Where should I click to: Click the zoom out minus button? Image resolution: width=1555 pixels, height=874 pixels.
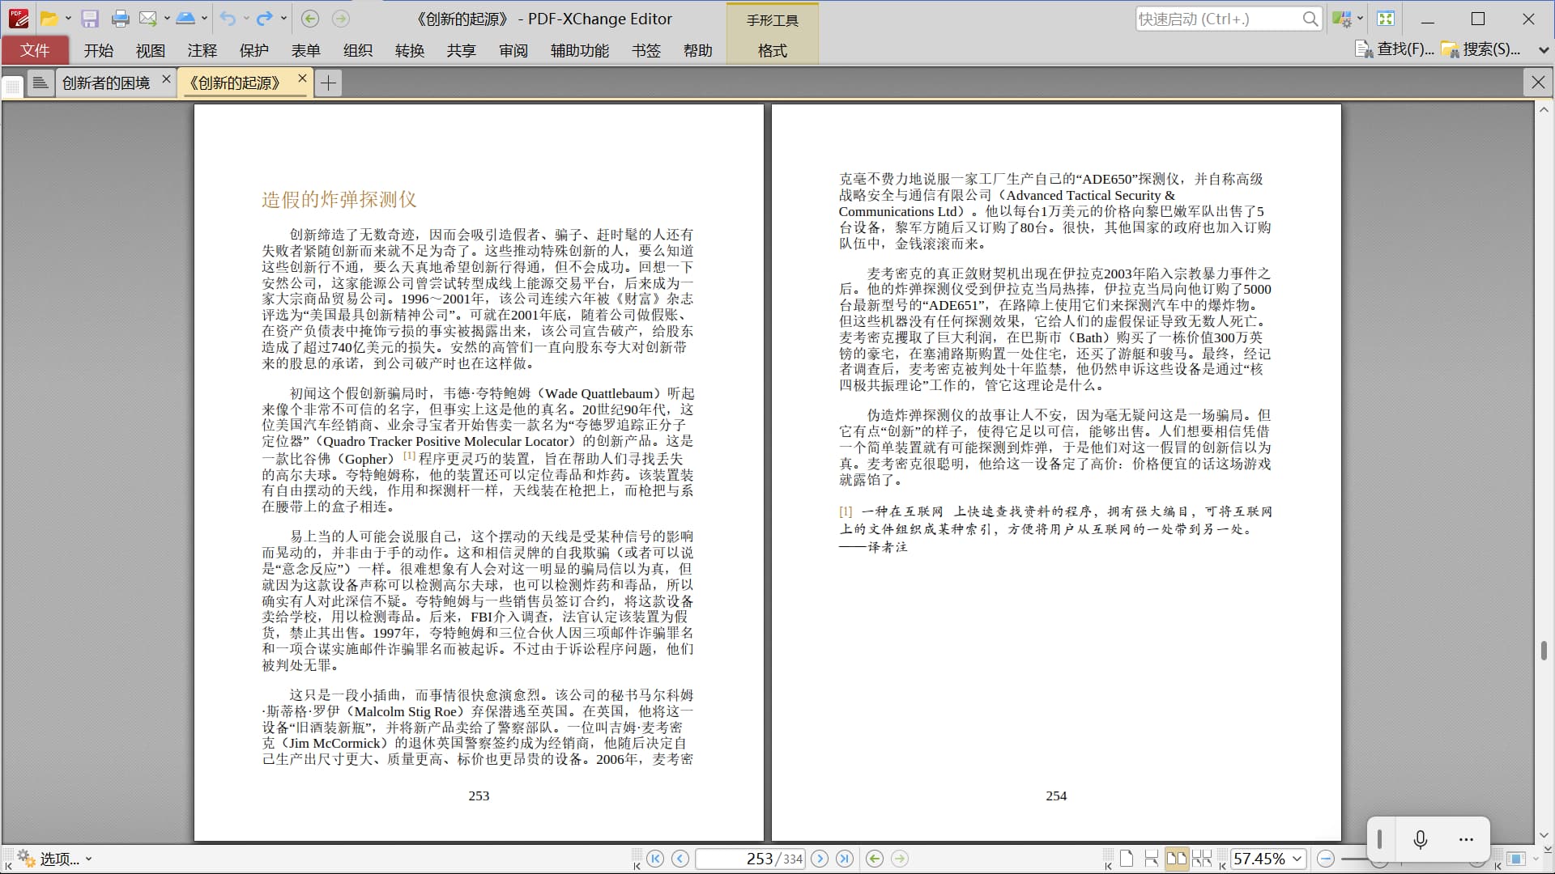(x=1326, y=859)
